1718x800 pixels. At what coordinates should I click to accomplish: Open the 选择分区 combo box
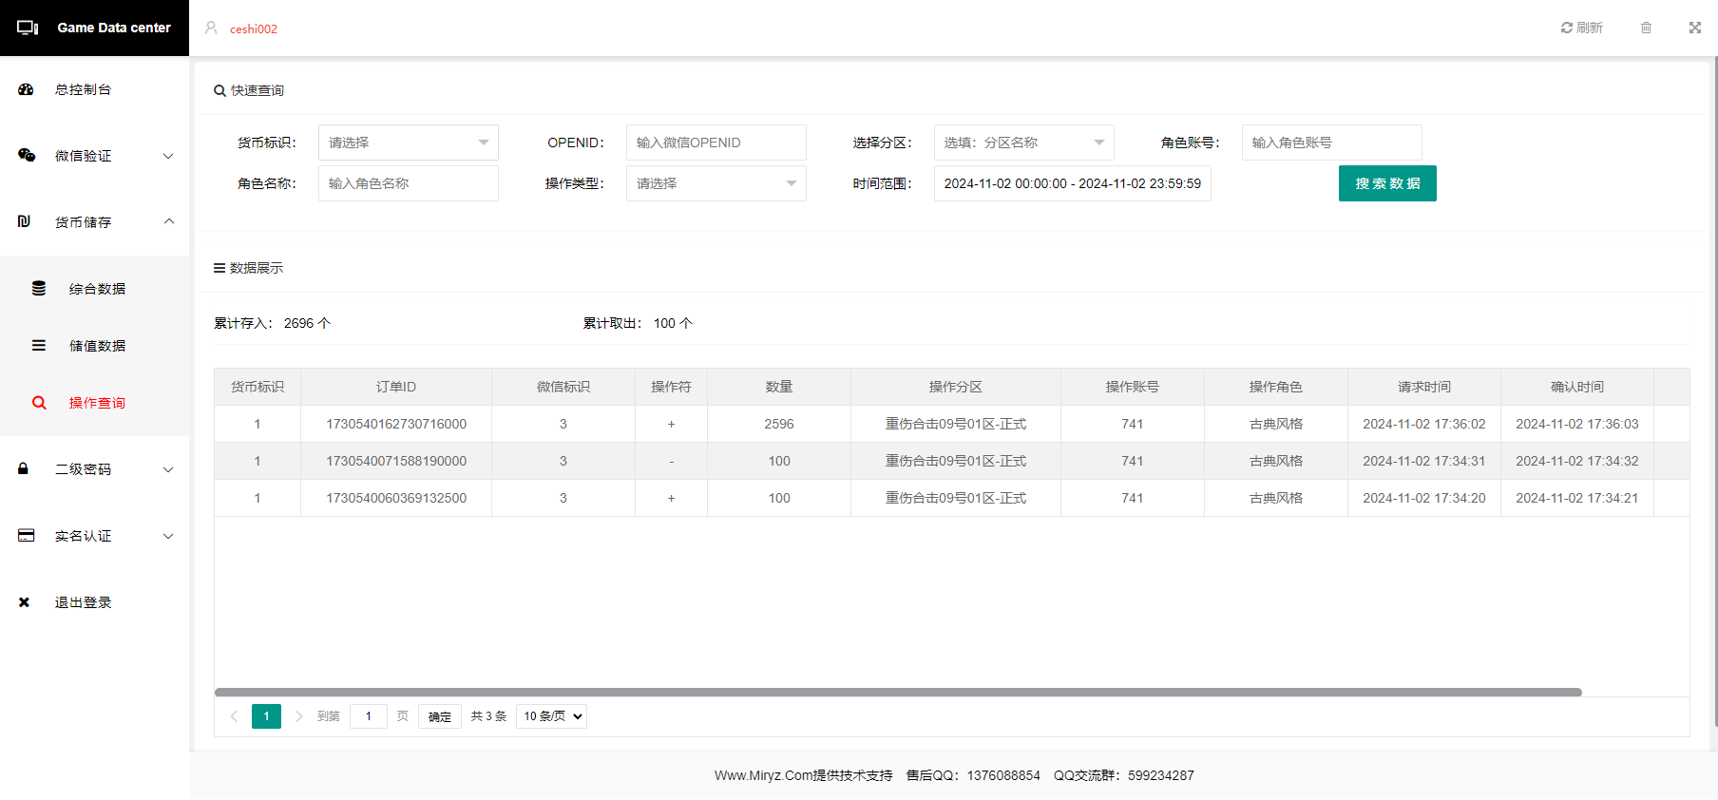pos(1023,143)
